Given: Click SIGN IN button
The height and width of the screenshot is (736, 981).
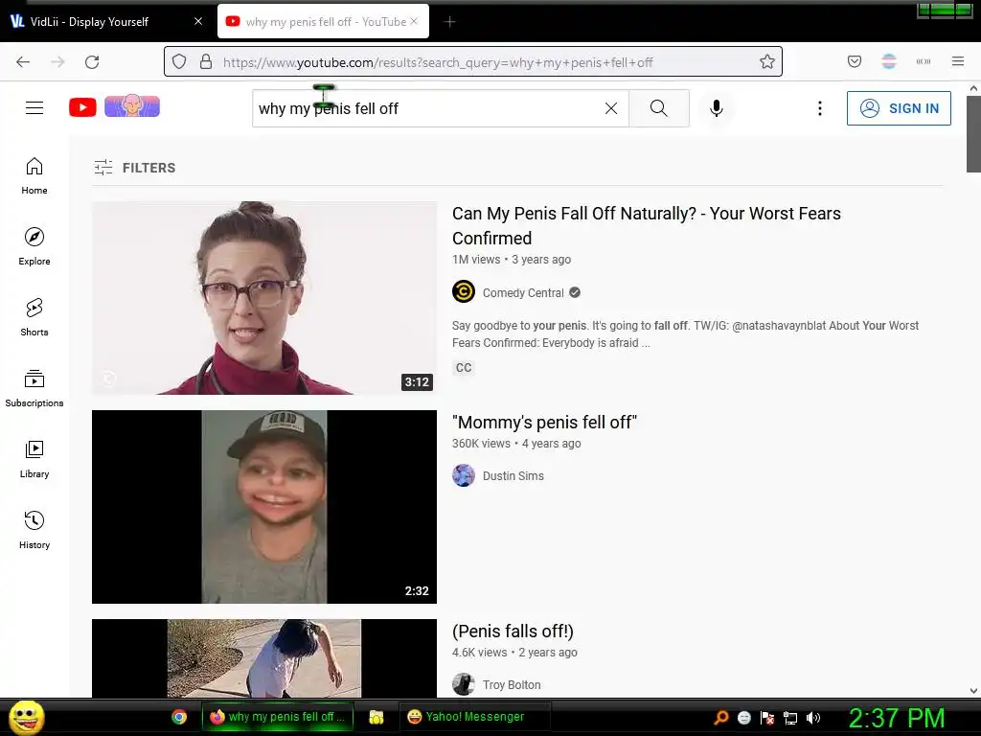Looking at the screenshot, I should pos(899,108).
